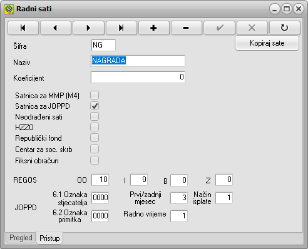The height and width of the screenshot is (249, 308).
Task: Click the REGOS I field
Action: [139, 180]
